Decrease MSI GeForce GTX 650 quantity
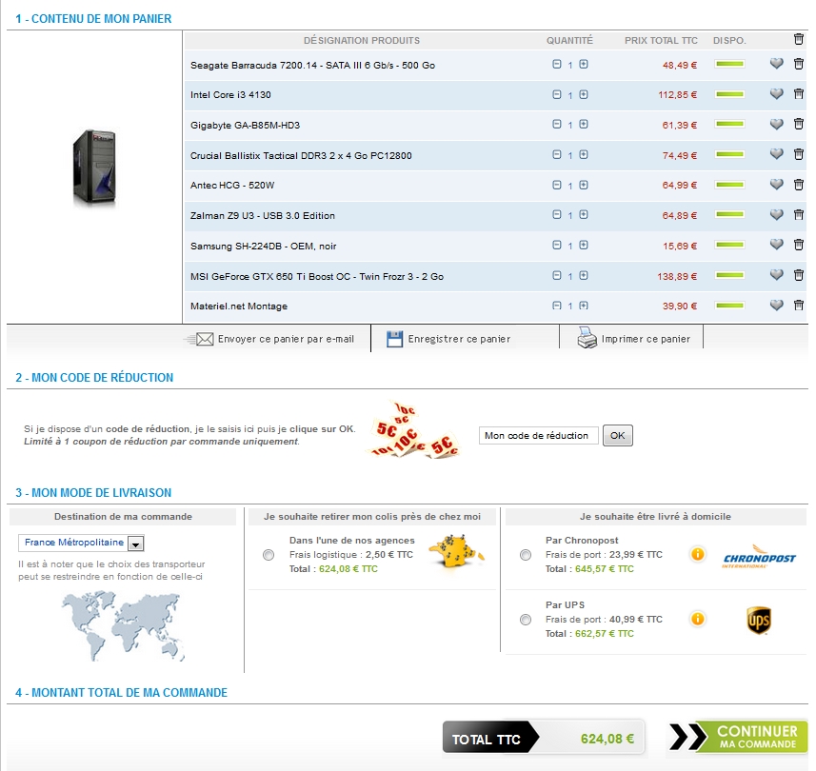 [557, 275]
